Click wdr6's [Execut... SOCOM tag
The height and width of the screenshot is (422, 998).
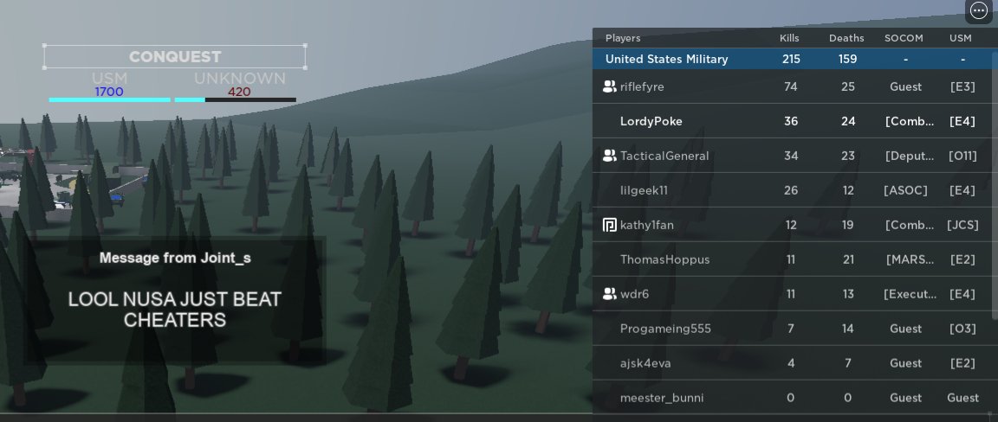(910, 294)
